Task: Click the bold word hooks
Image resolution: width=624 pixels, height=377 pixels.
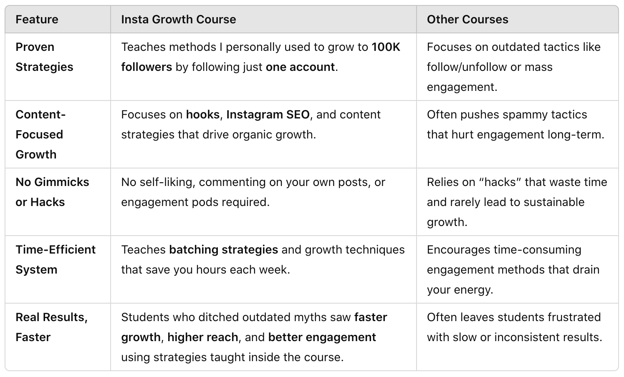Action: coord(203,115)
